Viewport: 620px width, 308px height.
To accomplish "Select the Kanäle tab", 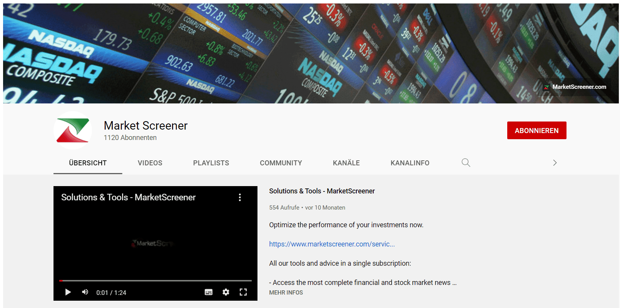I will coord(346,163).
